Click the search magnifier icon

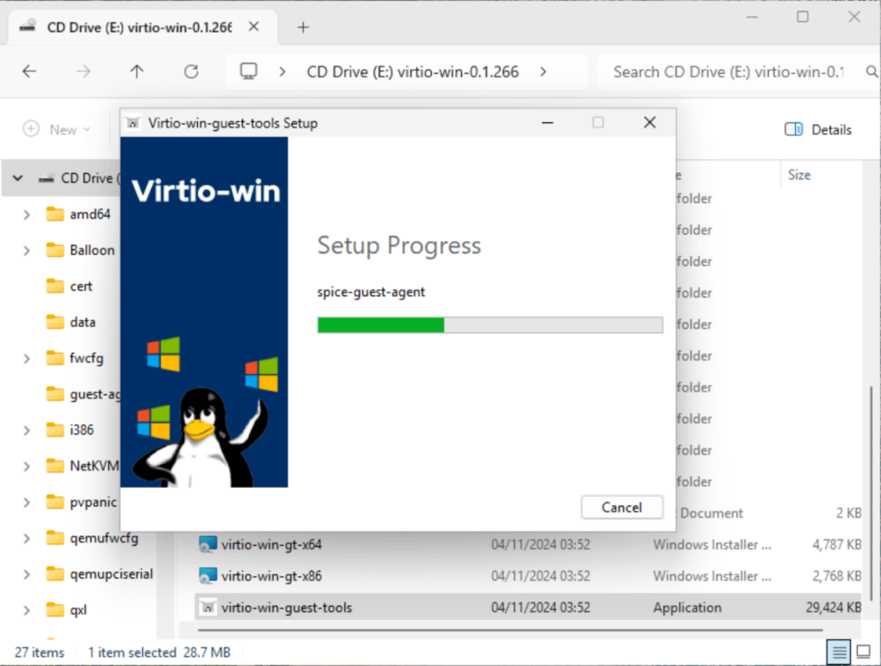tap(872, 71)
